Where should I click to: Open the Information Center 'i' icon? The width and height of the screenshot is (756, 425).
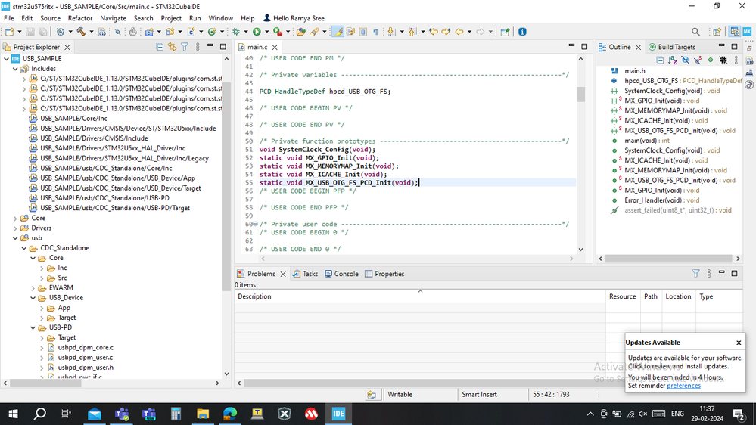522,32
